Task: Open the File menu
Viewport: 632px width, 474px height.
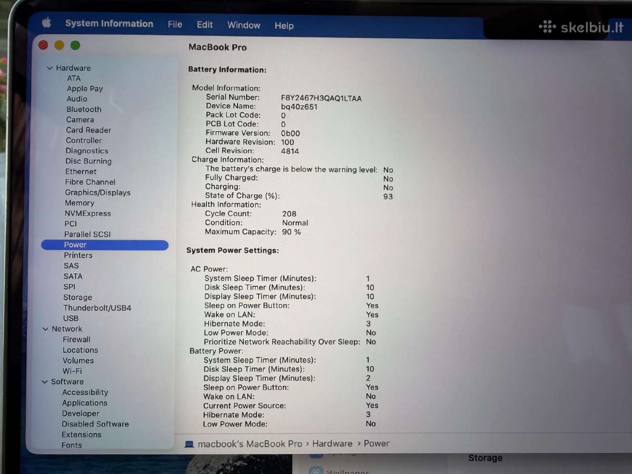Action: pos(175,24)
